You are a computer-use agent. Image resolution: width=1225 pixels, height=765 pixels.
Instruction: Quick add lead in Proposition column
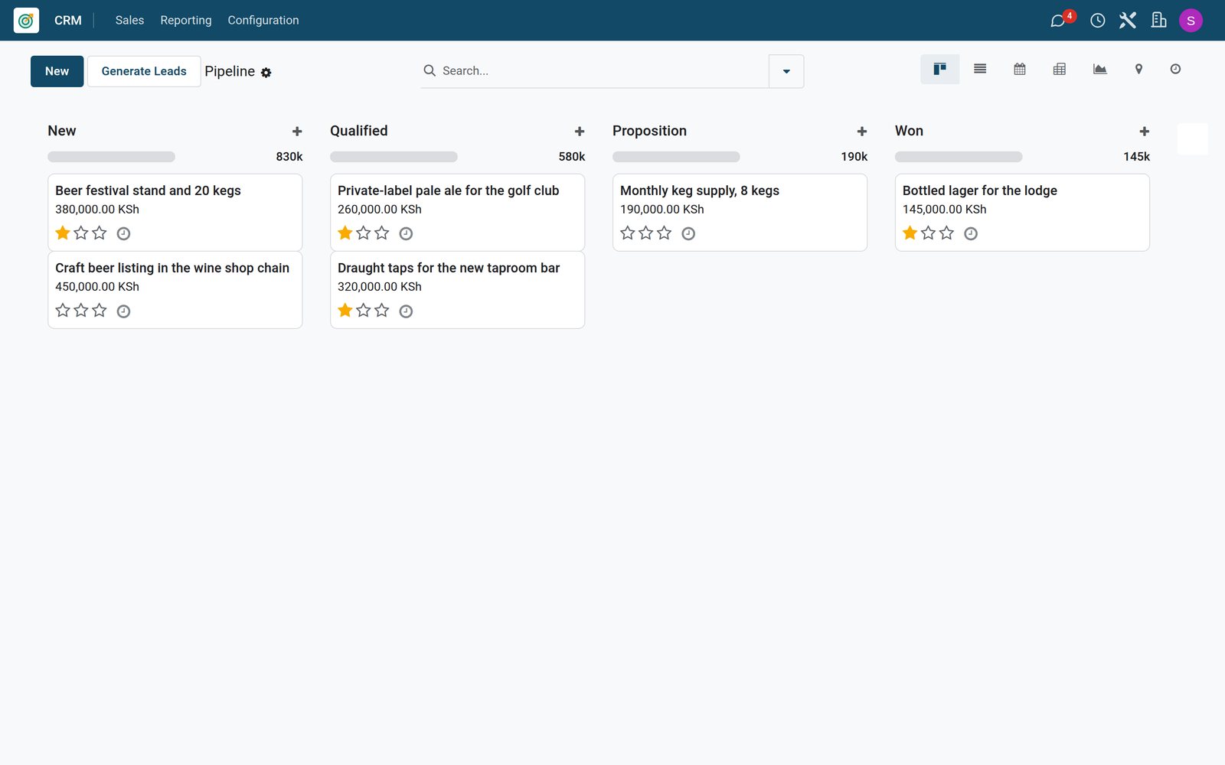point(862,132)
